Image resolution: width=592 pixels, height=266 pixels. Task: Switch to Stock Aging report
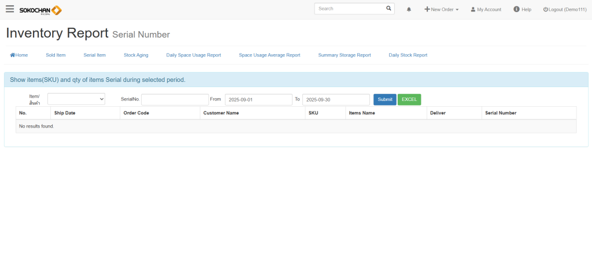tap(136, 55)
